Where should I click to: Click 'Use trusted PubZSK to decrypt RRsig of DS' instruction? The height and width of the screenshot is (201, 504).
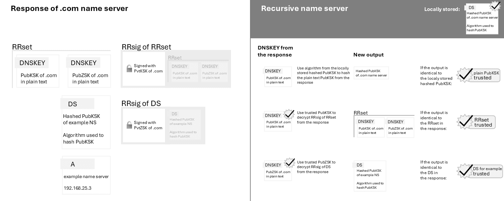tap(316, 167)
